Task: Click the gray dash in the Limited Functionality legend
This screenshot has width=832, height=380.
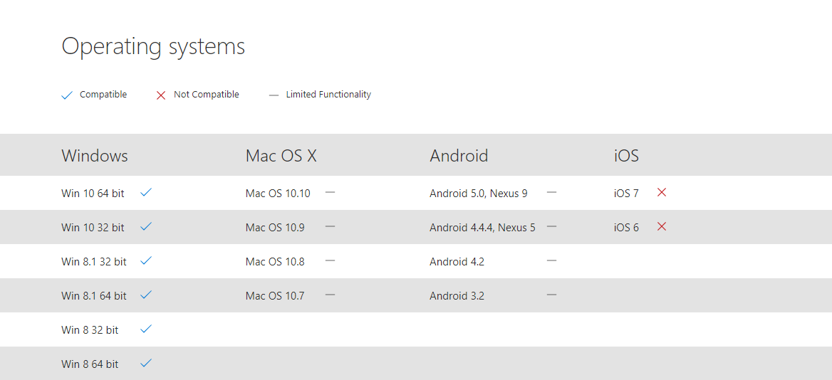Action: tap(274, 95)
